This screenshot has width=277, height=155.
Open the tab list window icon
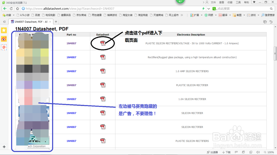pyautogui.click(x=265, y=22)
